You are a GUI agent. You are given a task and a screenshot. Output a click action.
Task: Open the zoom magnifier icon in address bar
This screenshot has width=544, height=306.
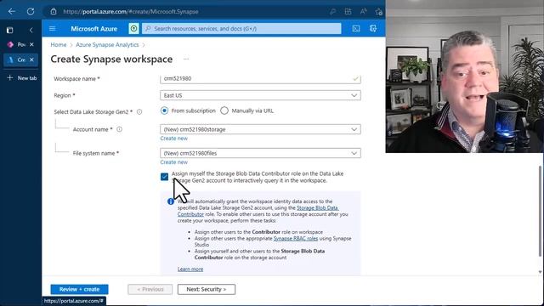(332, 11)
